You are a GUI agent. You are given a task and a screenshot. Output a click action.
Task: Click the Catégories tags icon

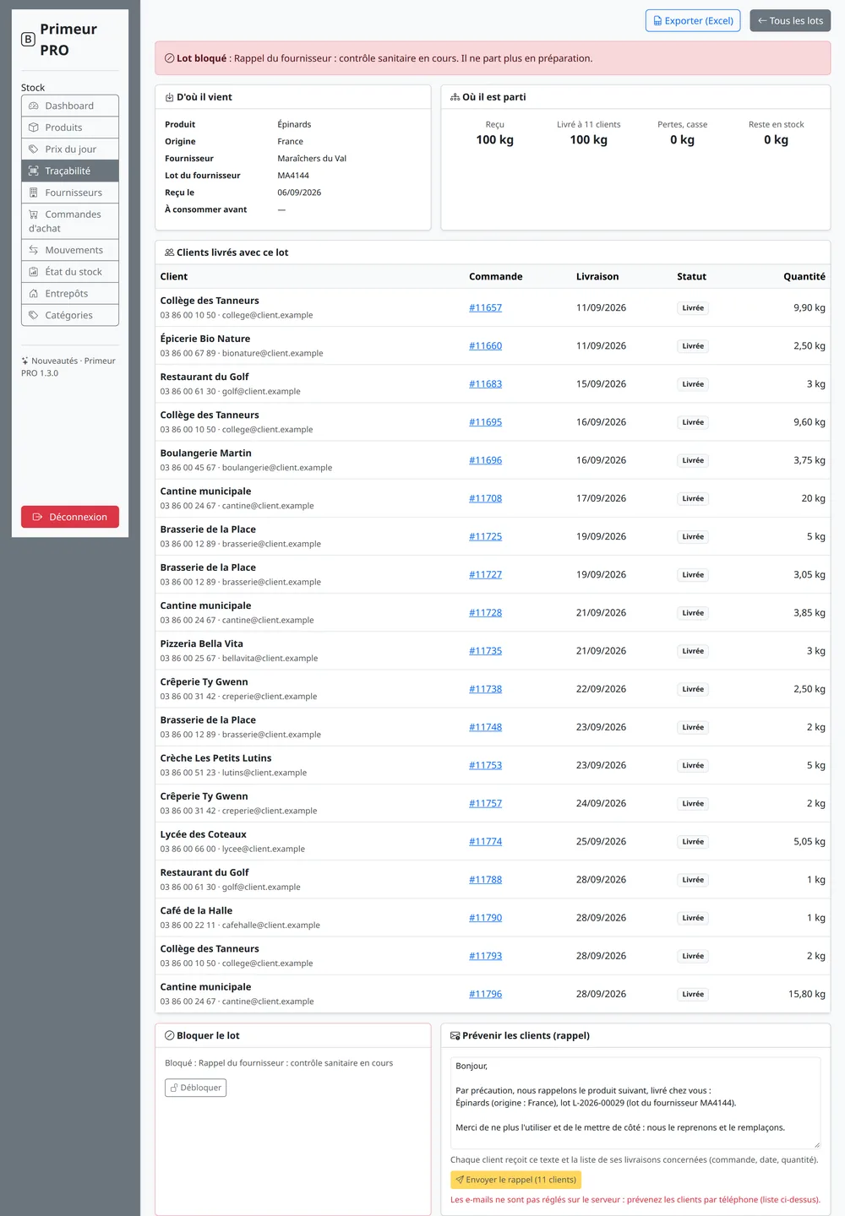[34, 315]
